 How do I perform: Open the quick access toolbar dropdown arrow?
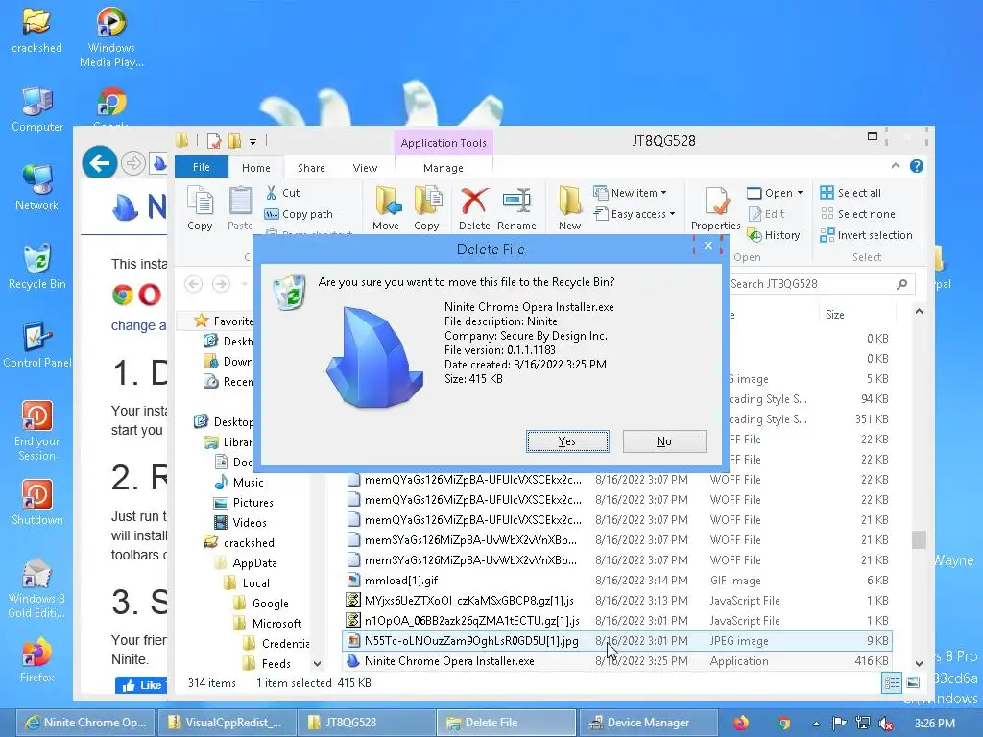252,142
